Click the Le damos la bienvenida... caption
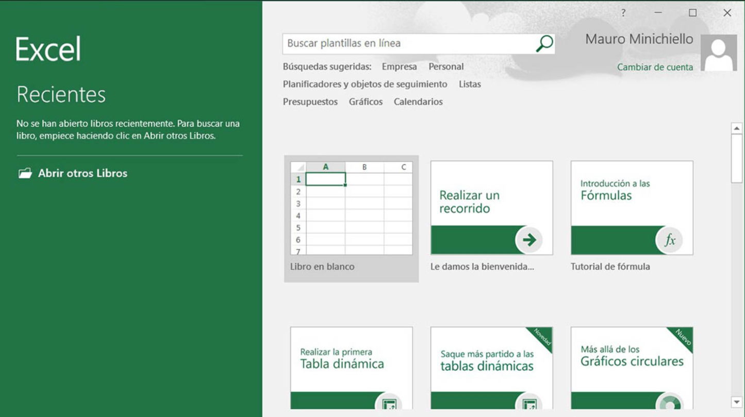This screenshot has height=417, width=745. [482, 267]
